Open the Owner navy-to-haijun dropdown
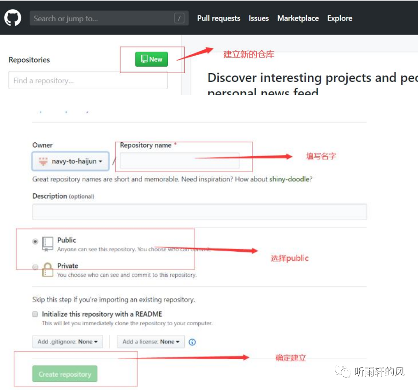 [x=70, y=161]
